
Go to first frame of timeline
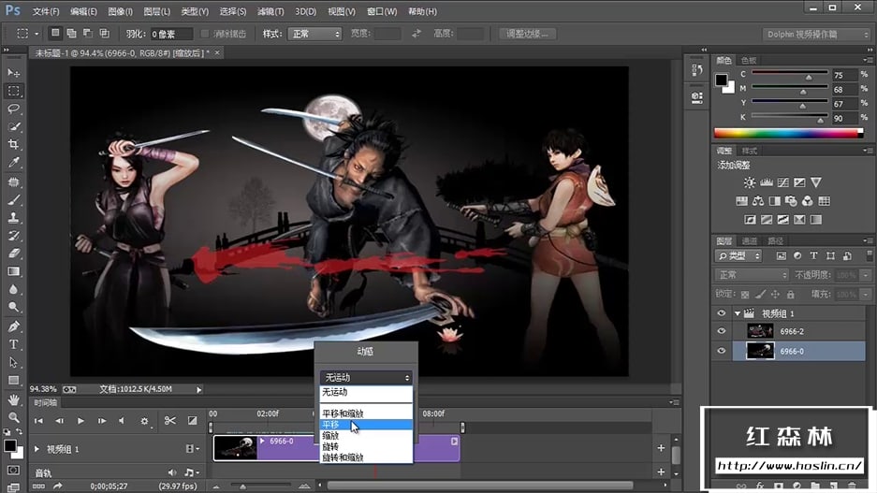click(x=38, y=421)
